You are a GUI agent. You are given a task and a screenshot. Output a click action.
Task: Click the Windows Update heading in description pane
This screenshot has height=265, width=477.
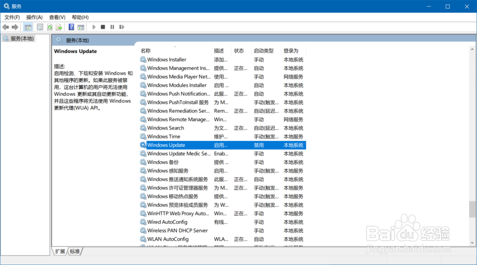tap(75, 51)
